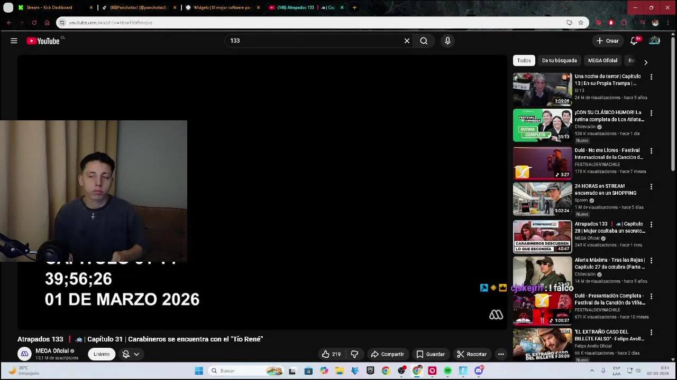Open Discord from the taskbar
This screenshot has height=380, width=677.
pos(479,371)
